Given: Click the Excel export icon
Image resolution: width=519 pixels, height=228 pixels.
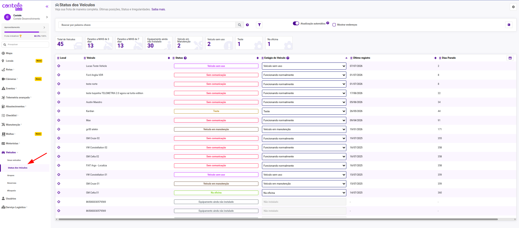Looking at the screenshot, I should [509, 25].
